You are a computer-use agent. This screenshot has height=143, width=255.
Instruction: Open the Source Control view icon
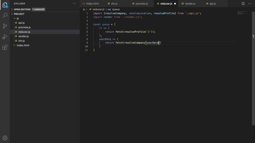click(x=5, y=26)
